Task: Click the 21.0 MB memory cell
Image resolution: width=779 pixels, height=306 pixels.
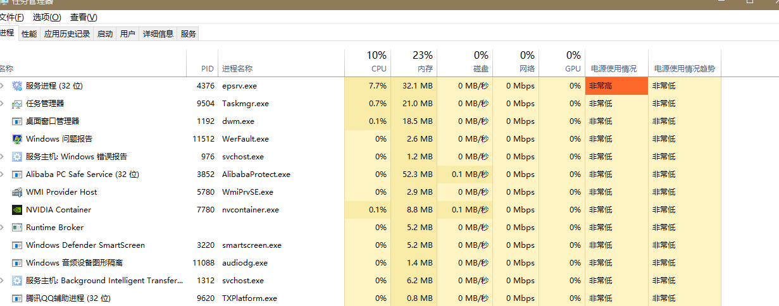Action: pyautogui.click(x=414, y=104)
